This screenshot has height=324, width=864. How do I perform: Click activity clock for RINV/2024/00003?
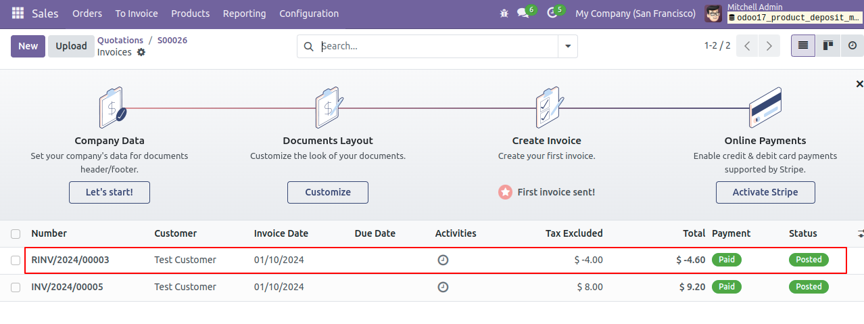point(443,260)
